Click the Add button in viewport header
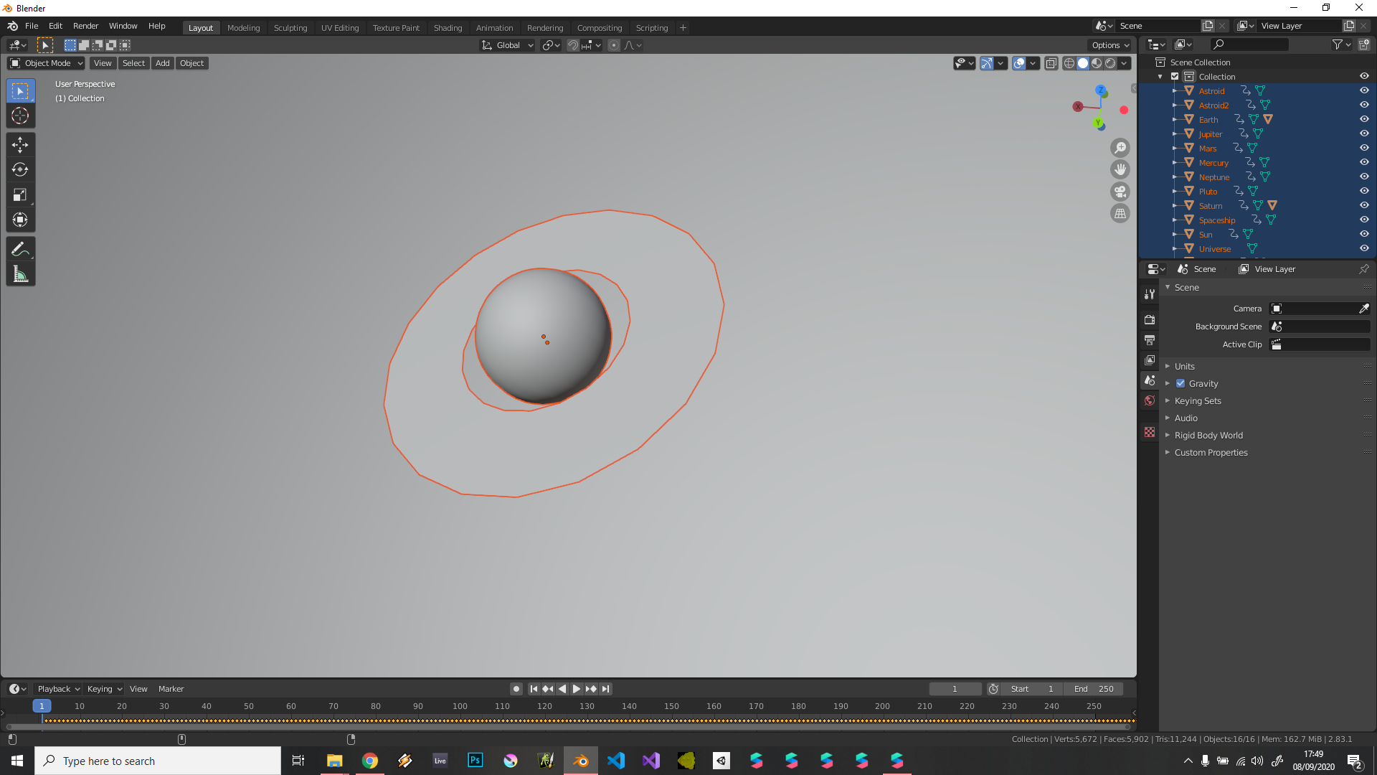This screenshot has height=775, width=1377. (x=163, y=63)
